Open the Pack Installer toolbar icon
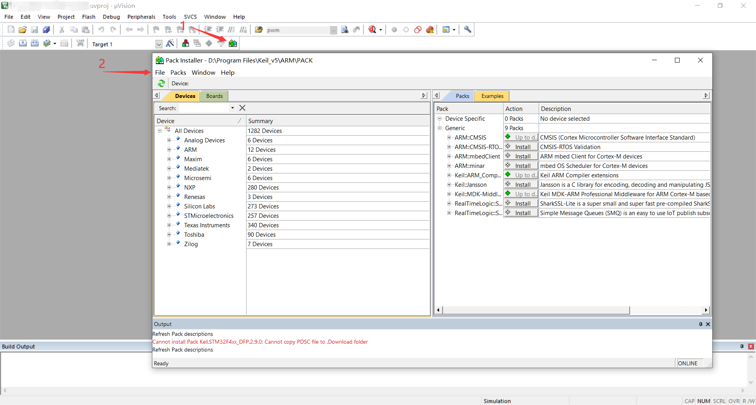Viewport: 756px width, 405px height. pyautogui.click(x=233, y=43)
